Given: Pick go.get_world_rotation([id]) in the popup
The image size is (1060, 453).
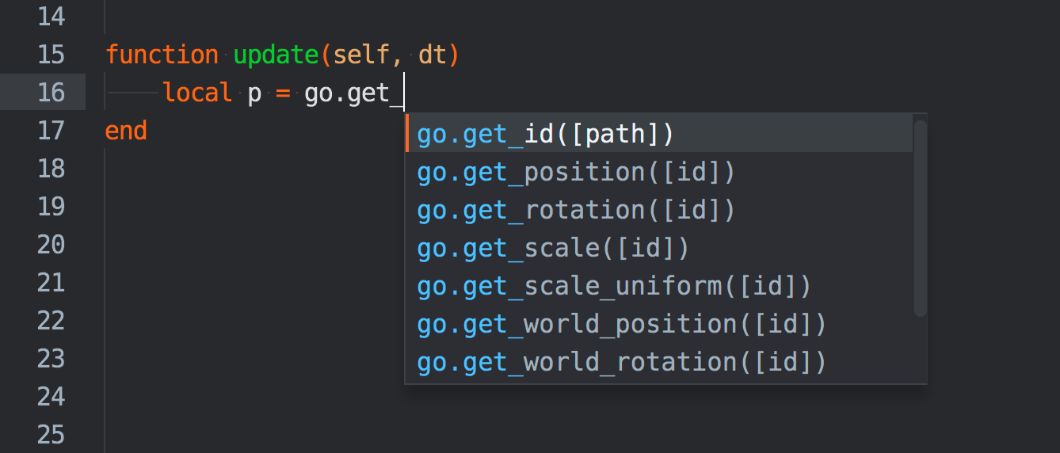Looking at the screenshot, I should point(622,362).
